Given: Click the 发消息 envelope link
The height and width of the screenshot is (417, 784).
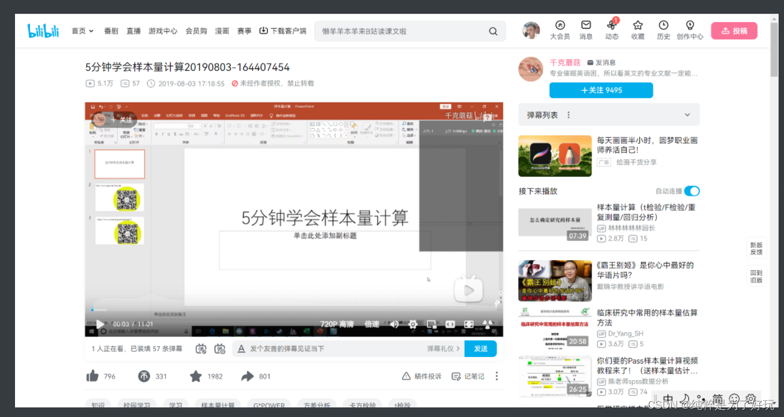Looking at the screenshot, I should (601, 62).
